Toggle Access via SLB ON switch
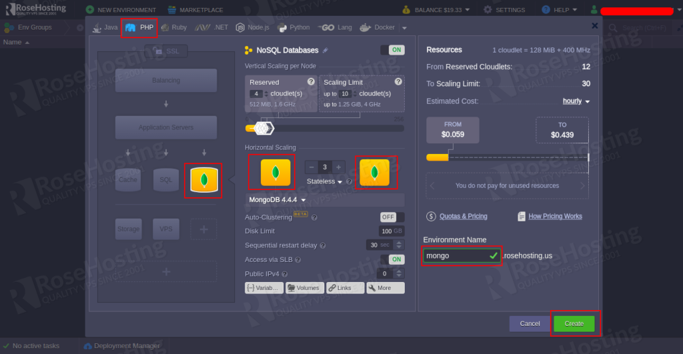Viewport: 683px width, 354px height. click(392, 259)
